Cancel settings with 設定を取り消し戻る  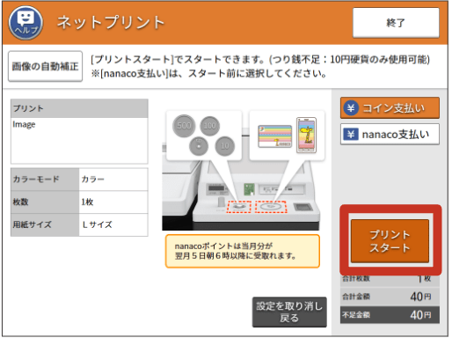pyautogui.click(x=289, y=312)
